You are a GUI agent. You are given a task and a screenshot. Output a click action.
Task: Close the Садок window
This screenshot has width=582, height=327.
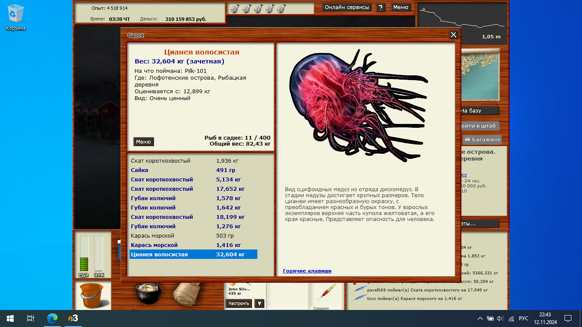[453, 35]
